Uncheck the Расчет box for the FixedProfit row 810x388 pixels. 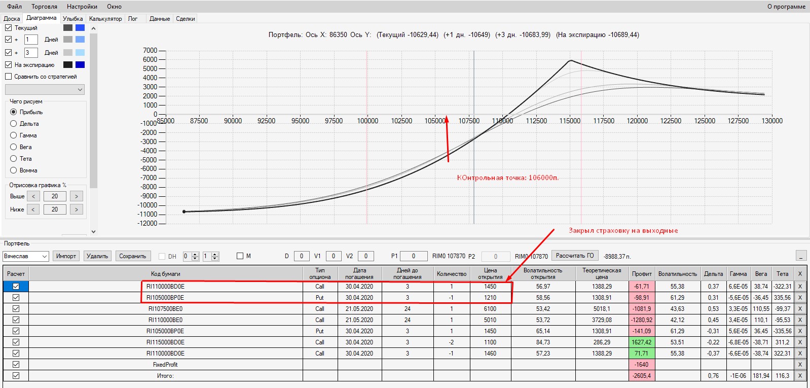coord(16,365)
